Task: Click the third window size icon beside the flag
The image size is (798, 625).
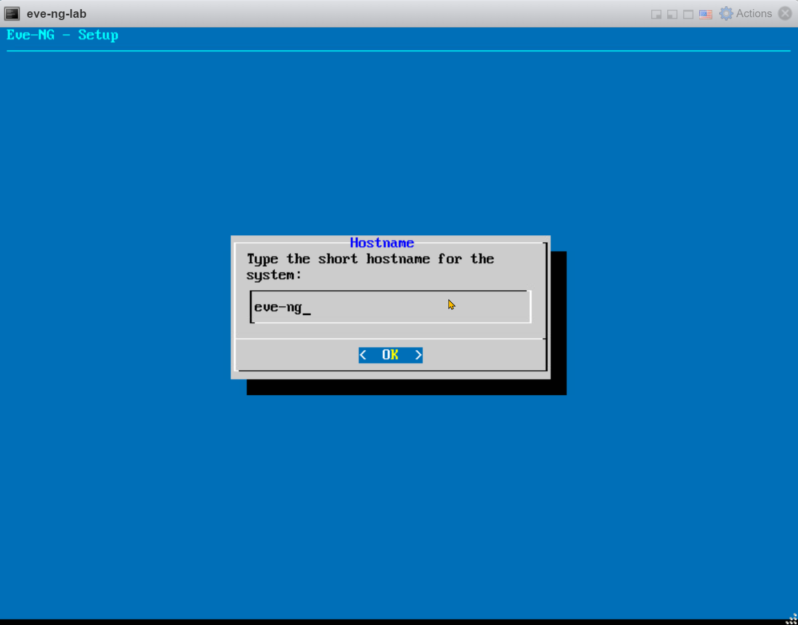Action: pos(688,14)
